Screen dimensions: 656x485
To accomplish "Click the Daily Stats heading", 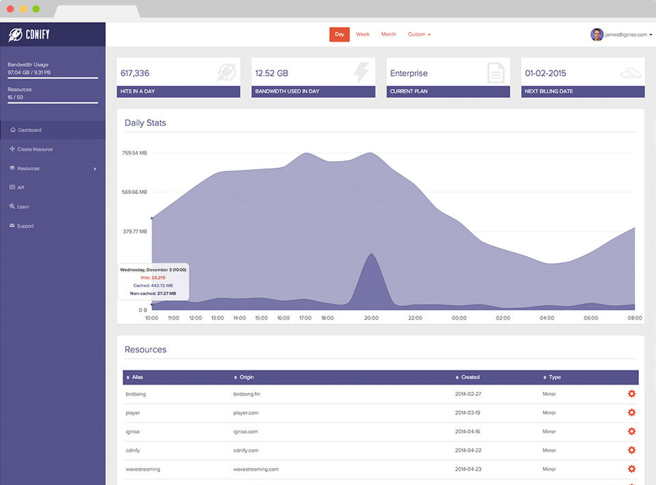I will (x=145, y=122).
